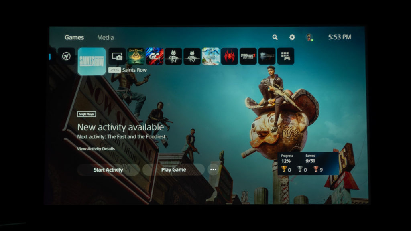Open the Settings gear icon
Screen dimensions: 411x231
click(x=292, y=37)
